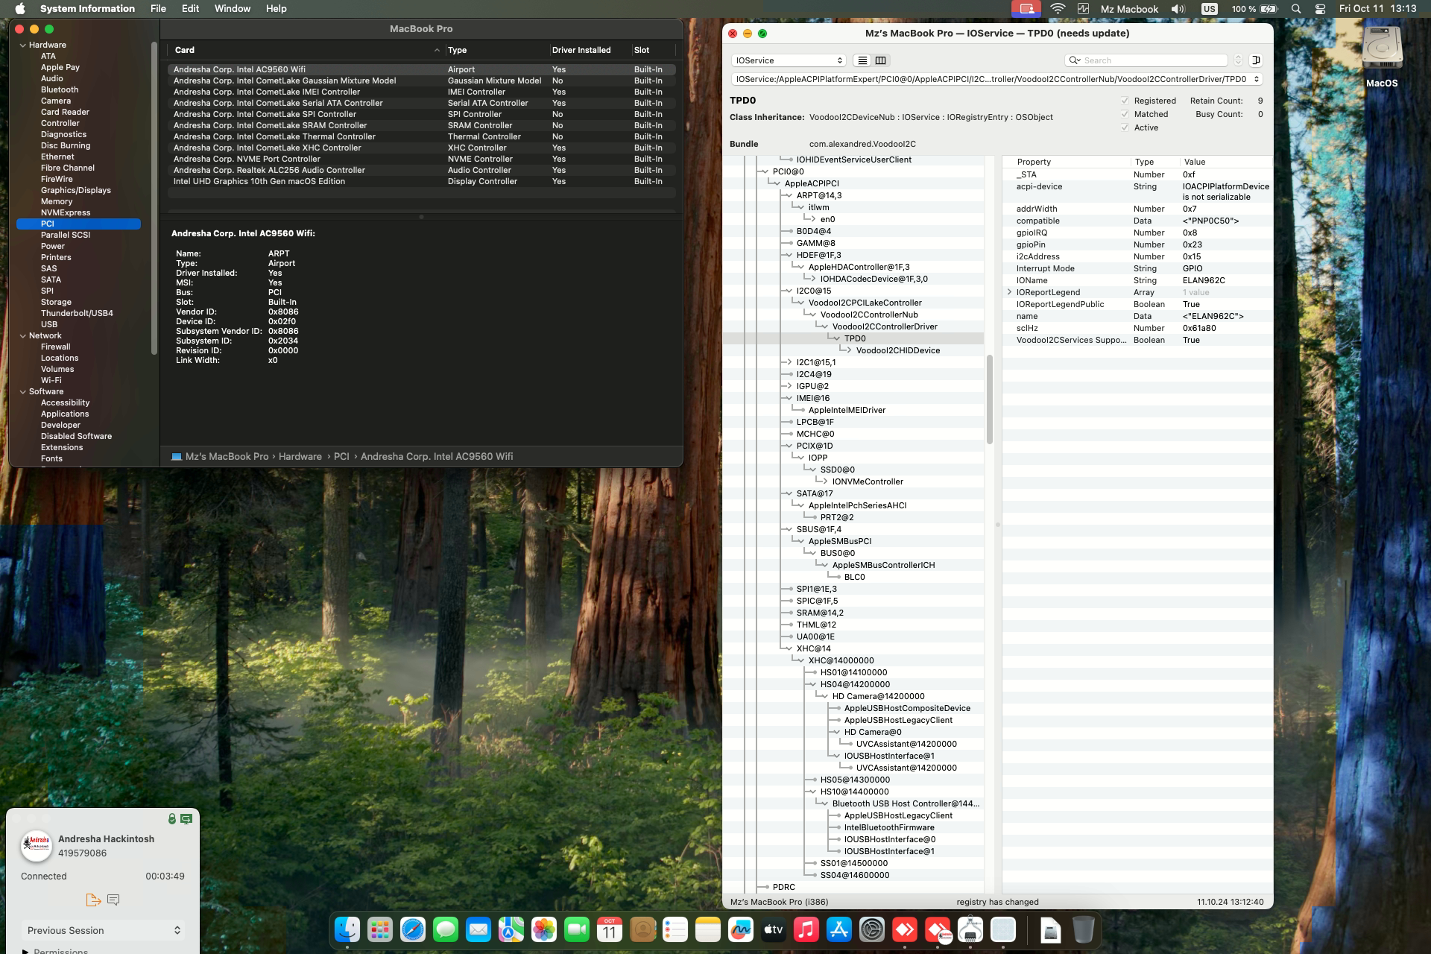Expand the I2C1@15,1 registry node
The height and width of the screenshot is (954, 1431).
pyautogui.click(x=789, y=362)
